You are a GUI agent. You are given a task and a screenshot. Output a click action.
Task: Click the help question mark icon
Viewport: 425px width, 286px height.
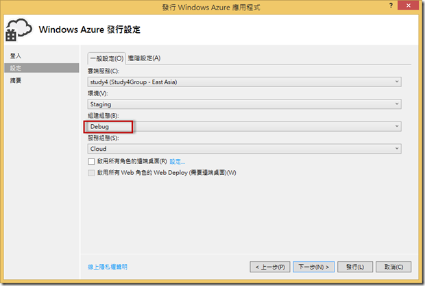pos(391,5)
